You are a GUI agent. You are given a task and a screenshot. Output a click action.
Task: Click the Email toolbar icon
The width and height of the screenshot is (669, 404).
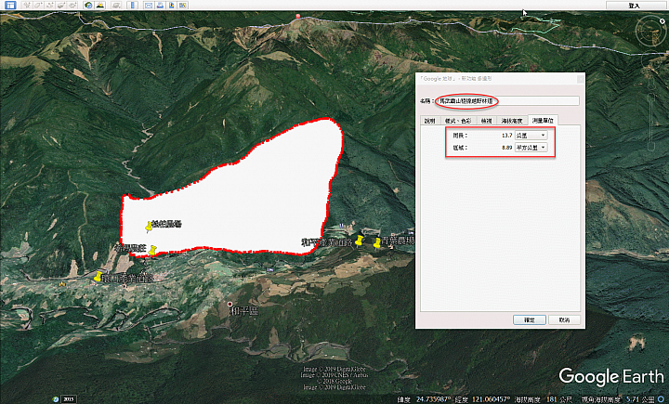coord(148,6)
